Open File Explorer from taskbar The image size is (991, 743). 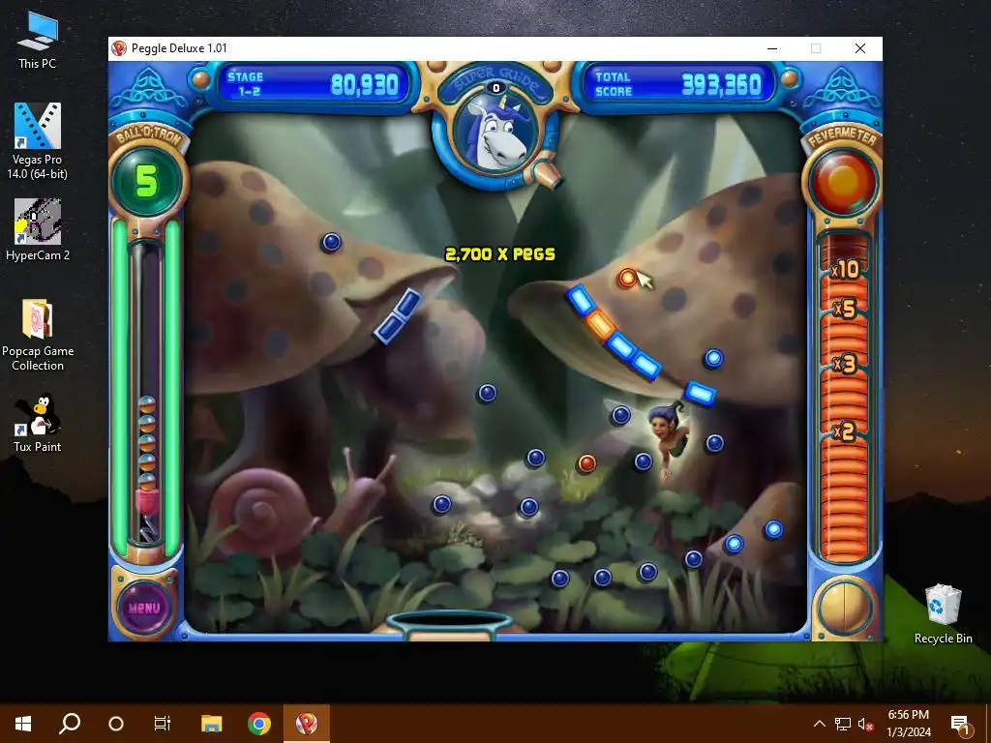click(212, 724)
